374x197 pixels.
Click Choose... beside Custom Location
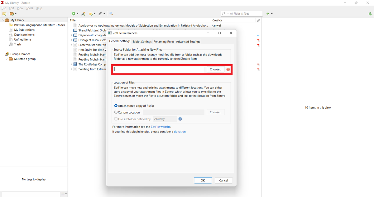pos(216,112)
